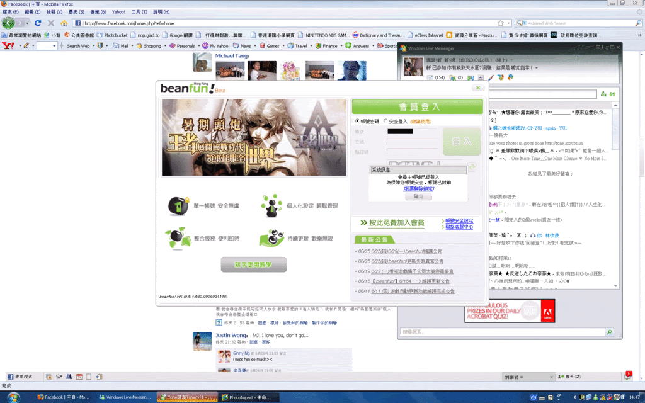Switch to Windows Live Messenger taskbar button
This screenshot has height=403, width=645.
pos(125,397)
